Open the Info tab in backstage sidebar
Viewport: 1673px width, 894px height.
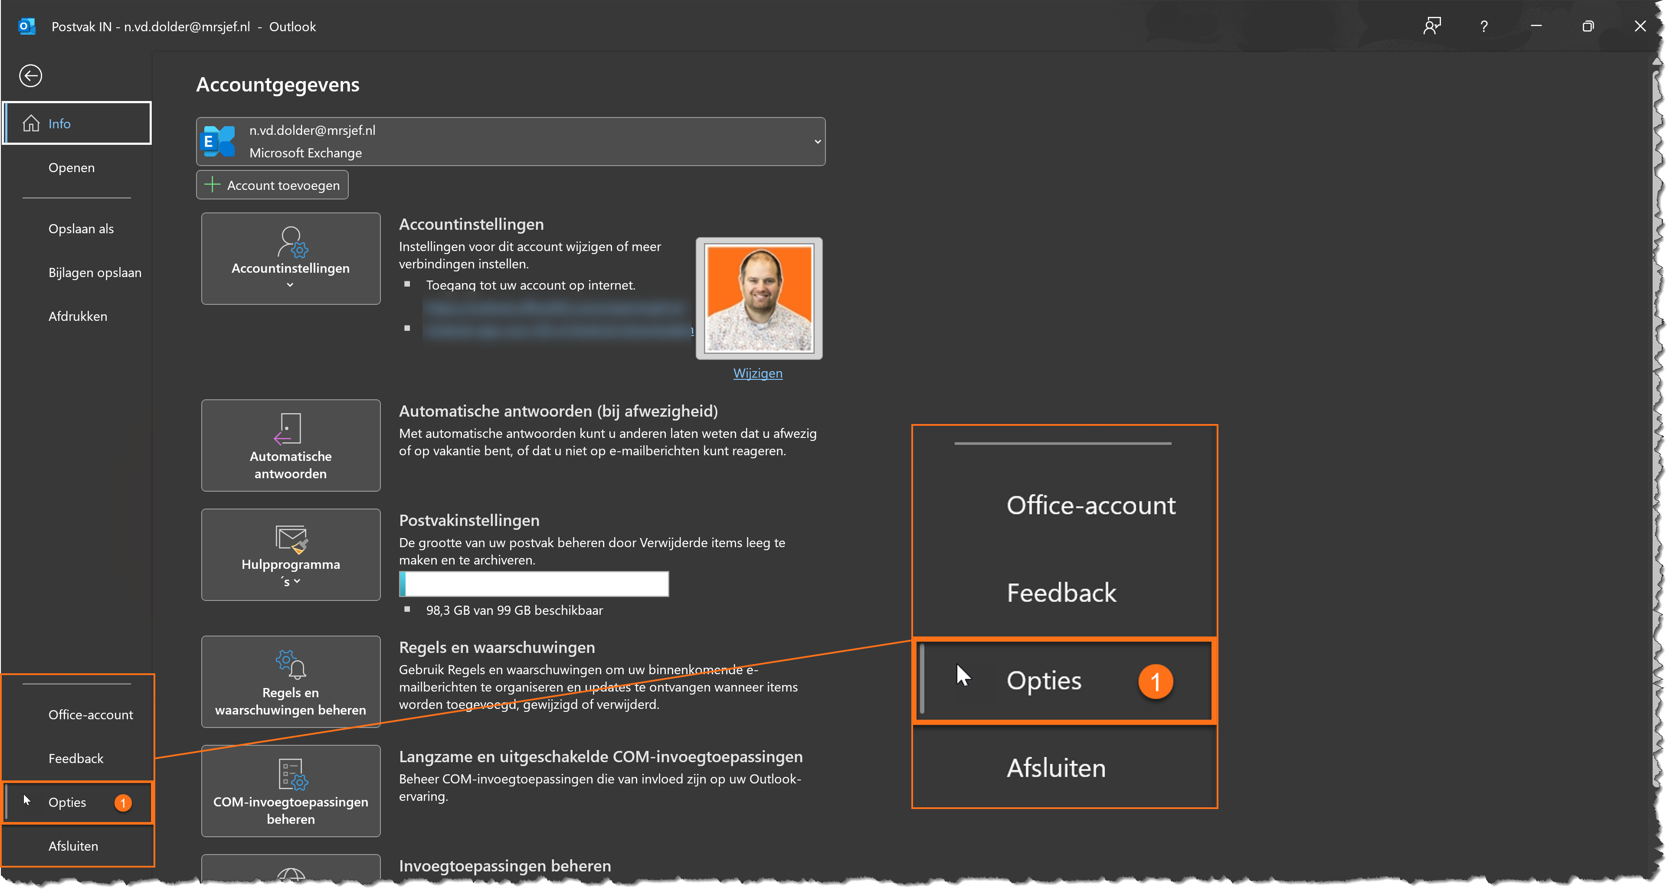(x=77, y=124)
